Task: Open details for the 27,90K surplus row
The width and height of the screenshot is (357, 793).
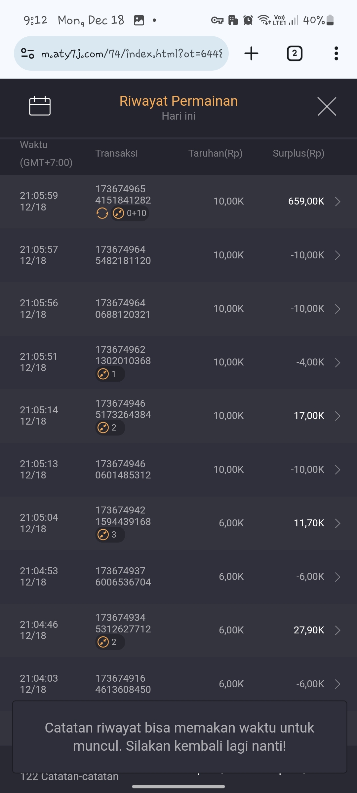Action: tap(337, 630)
